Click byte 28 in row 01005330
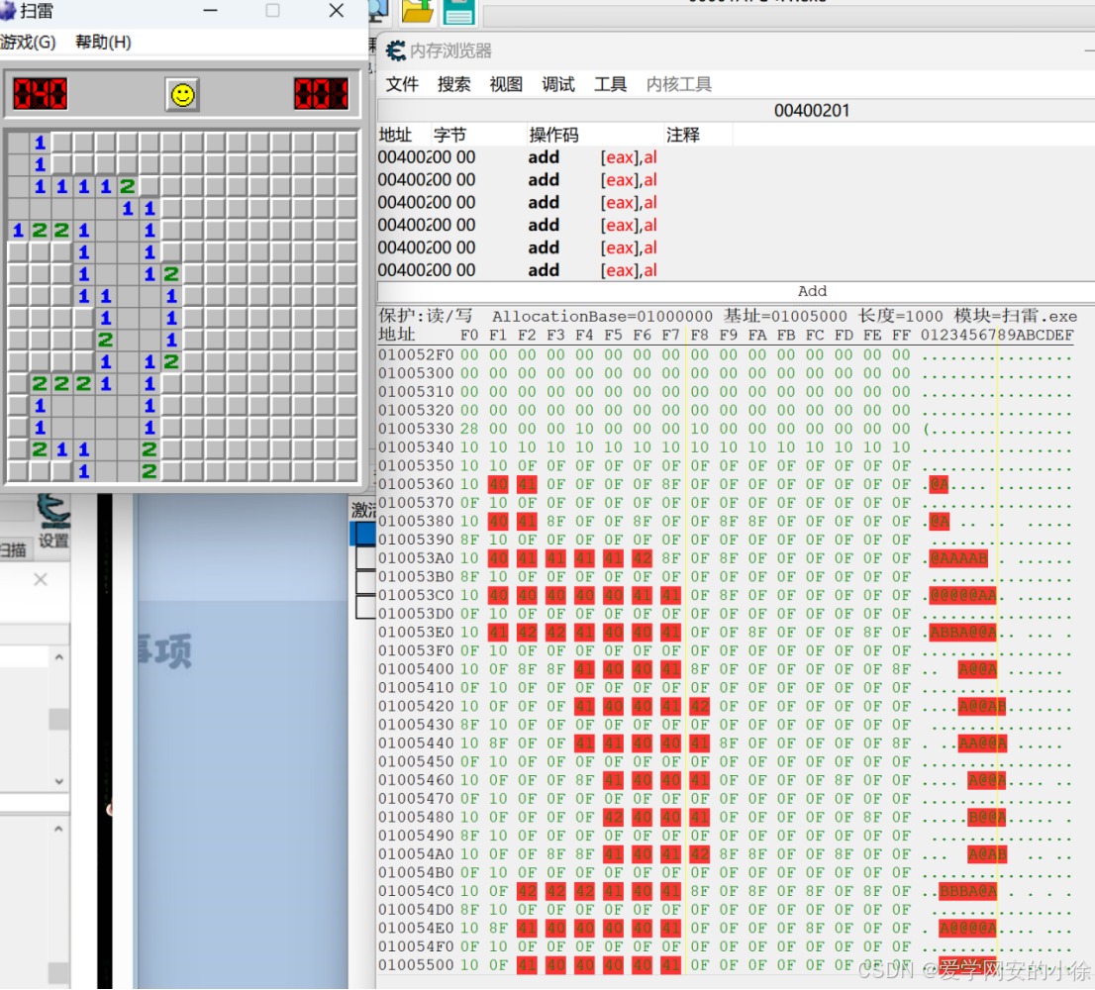Screen dimensions: 1095x990 pos(469,429)
